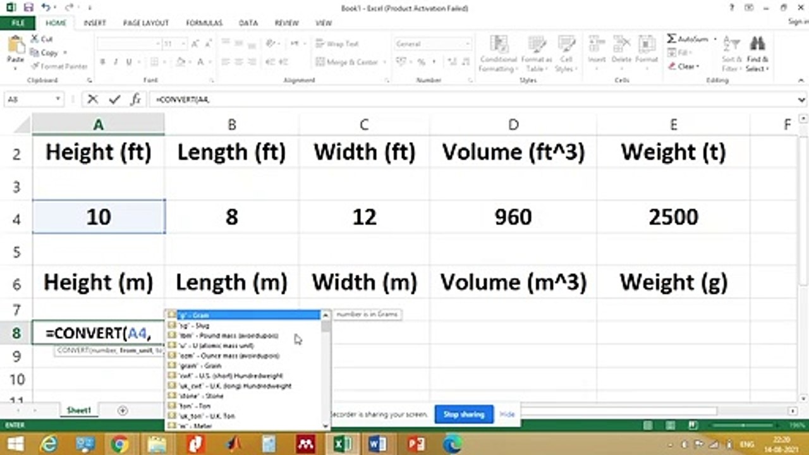The height and width of the screenshot is (455, 809).
Task: Collapse the ribbon with chevron
Action: click(801, 81)
